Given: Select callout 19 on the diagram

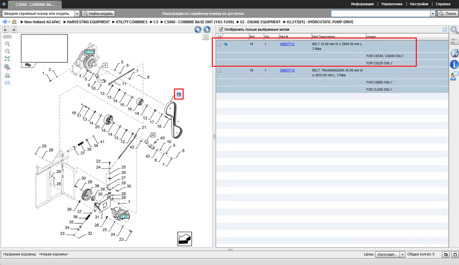Looking at the screenshot, I should click(x=179, y=94).
